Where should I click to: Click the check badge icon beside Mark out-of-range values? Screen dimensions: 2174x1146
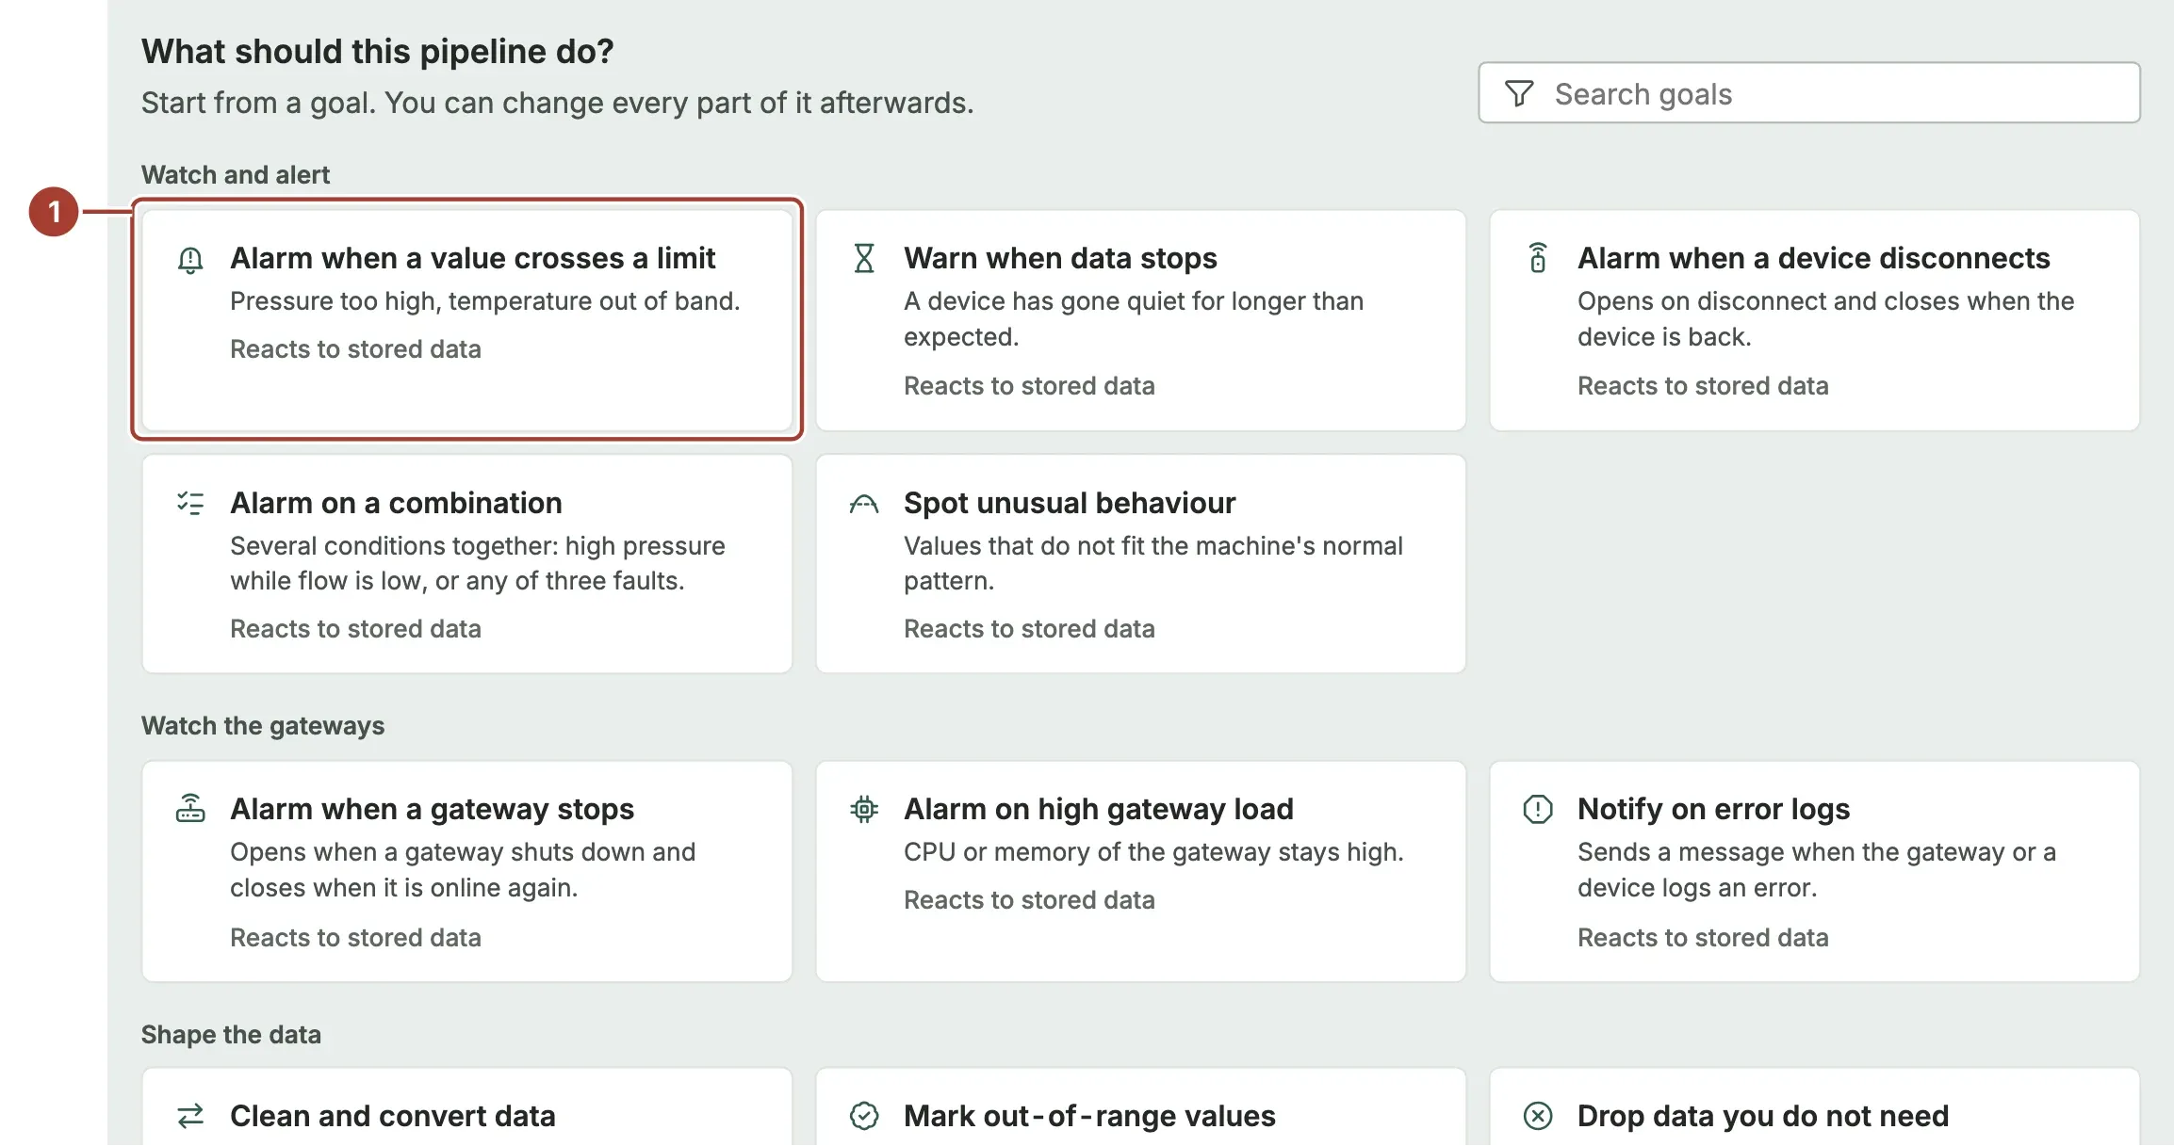(x=864, y=1116)
